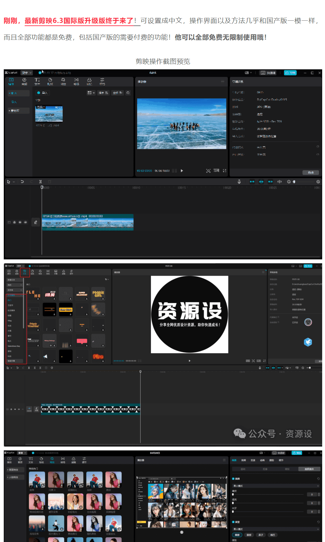Switch to 变速 tab in third properties panel

[x=253, y=460]
